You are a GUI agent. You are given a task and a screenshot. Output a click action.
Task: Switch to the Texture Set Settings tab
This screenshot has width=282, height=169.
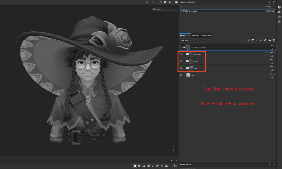(202, 36)
